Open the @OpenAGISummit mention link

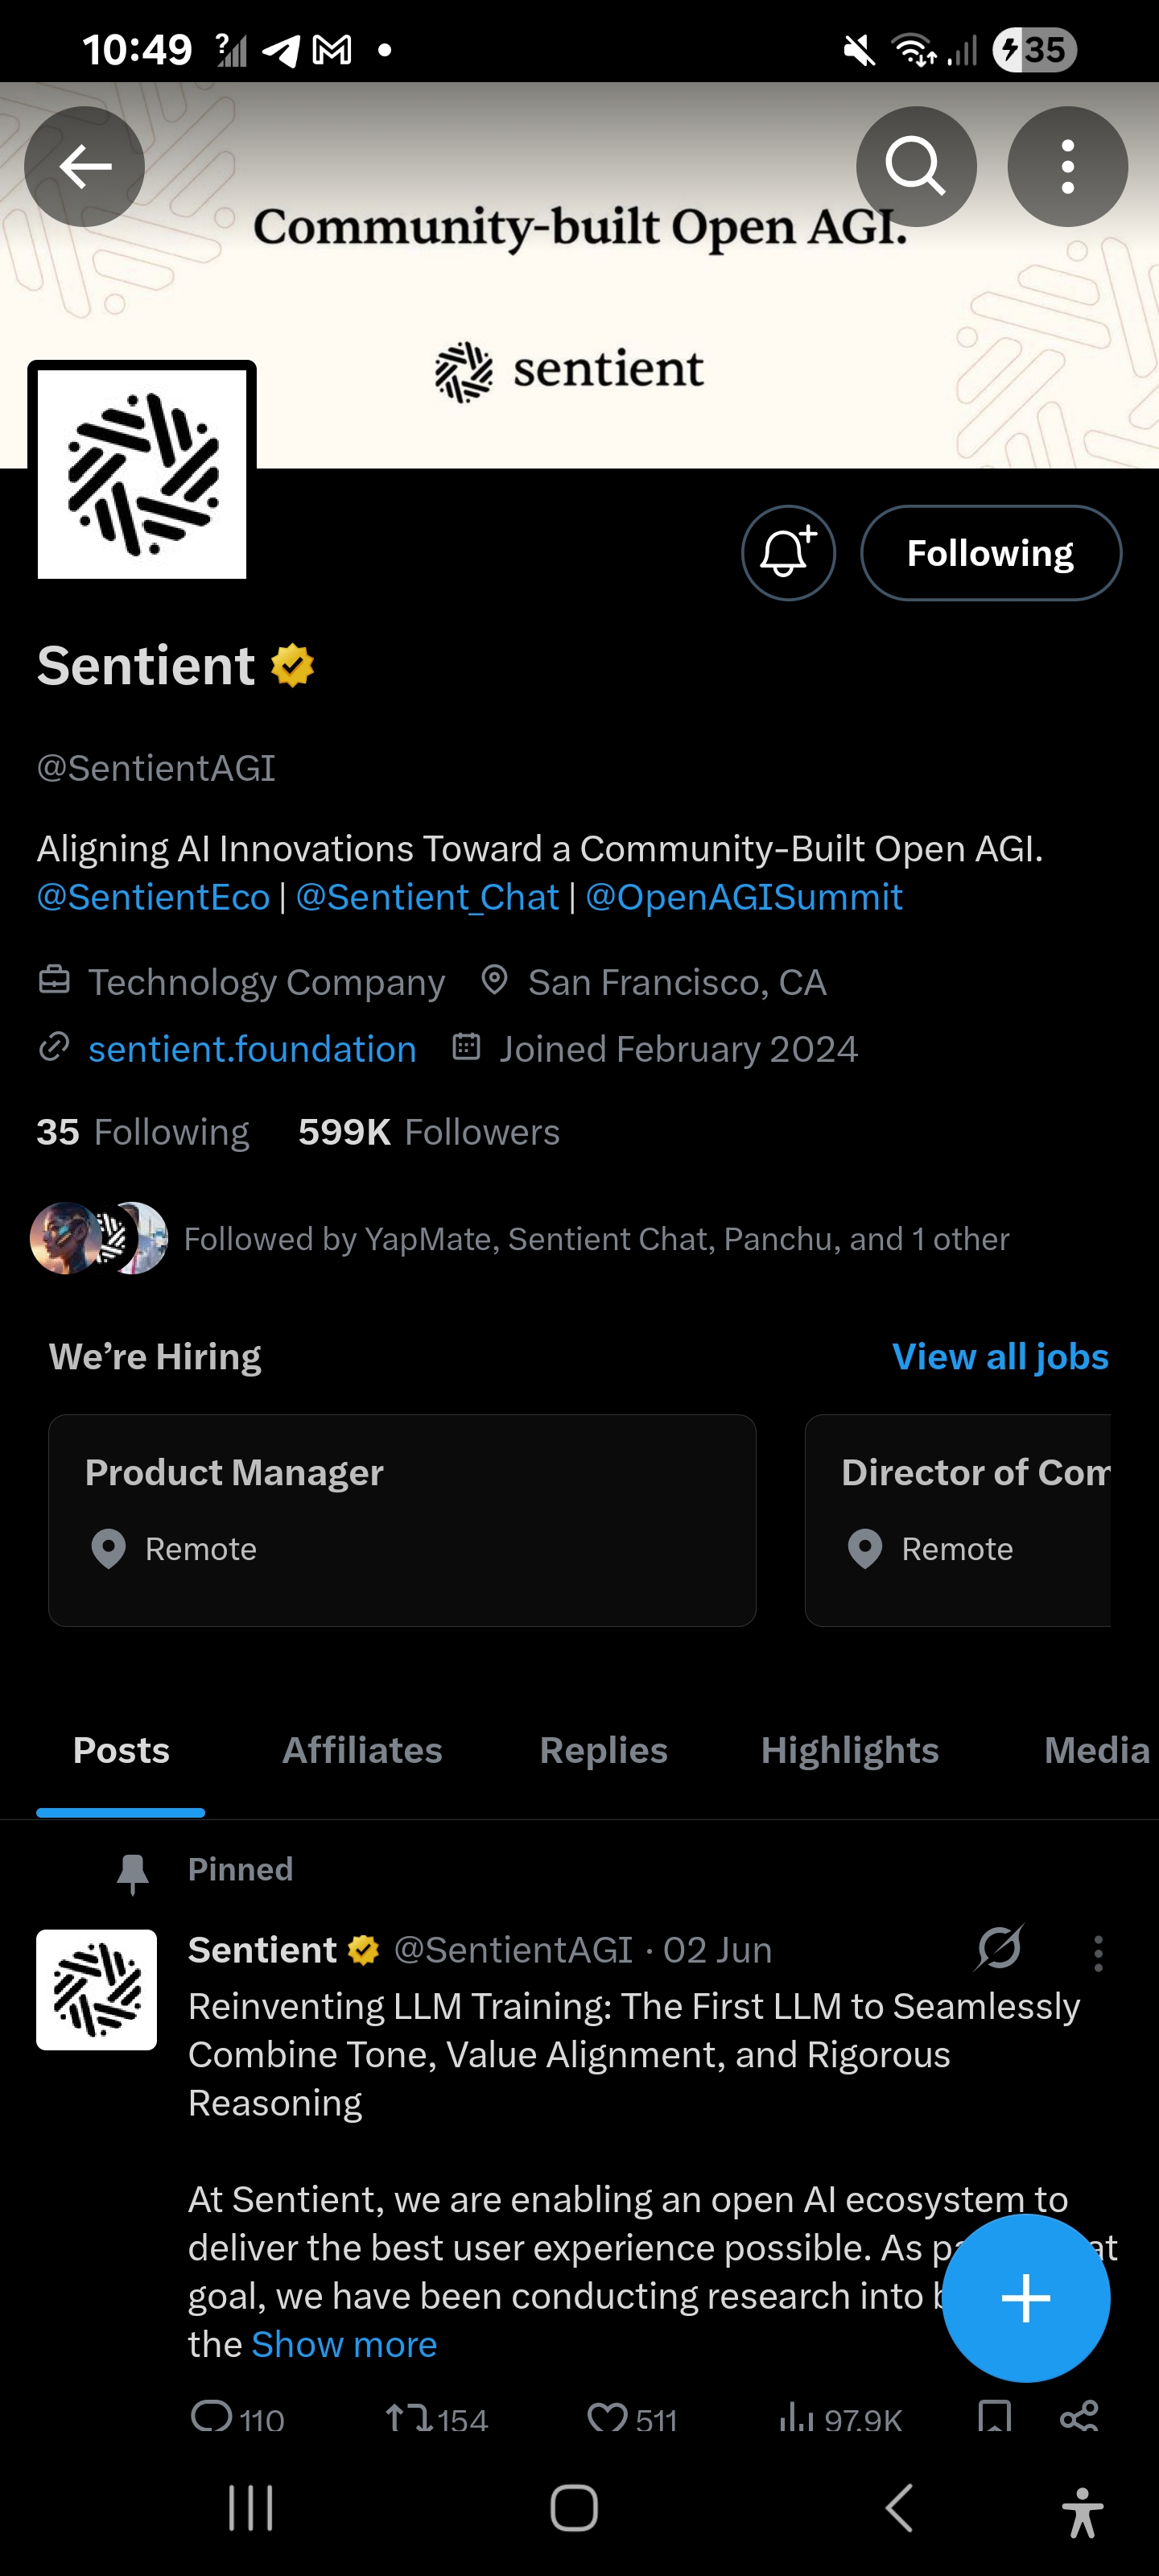pyautogui.click(x=743, y=897)
